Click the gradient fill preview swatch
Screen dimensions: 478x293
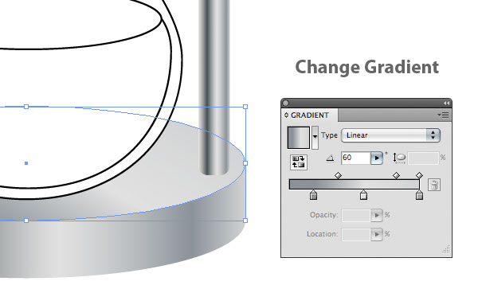pos(299,138)
